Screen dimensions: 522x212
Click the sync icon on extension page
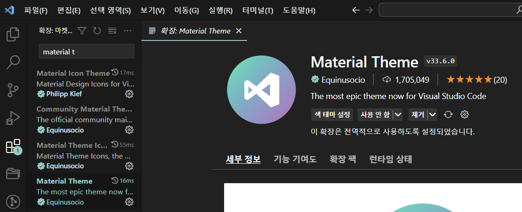click(x=448, y=115)
